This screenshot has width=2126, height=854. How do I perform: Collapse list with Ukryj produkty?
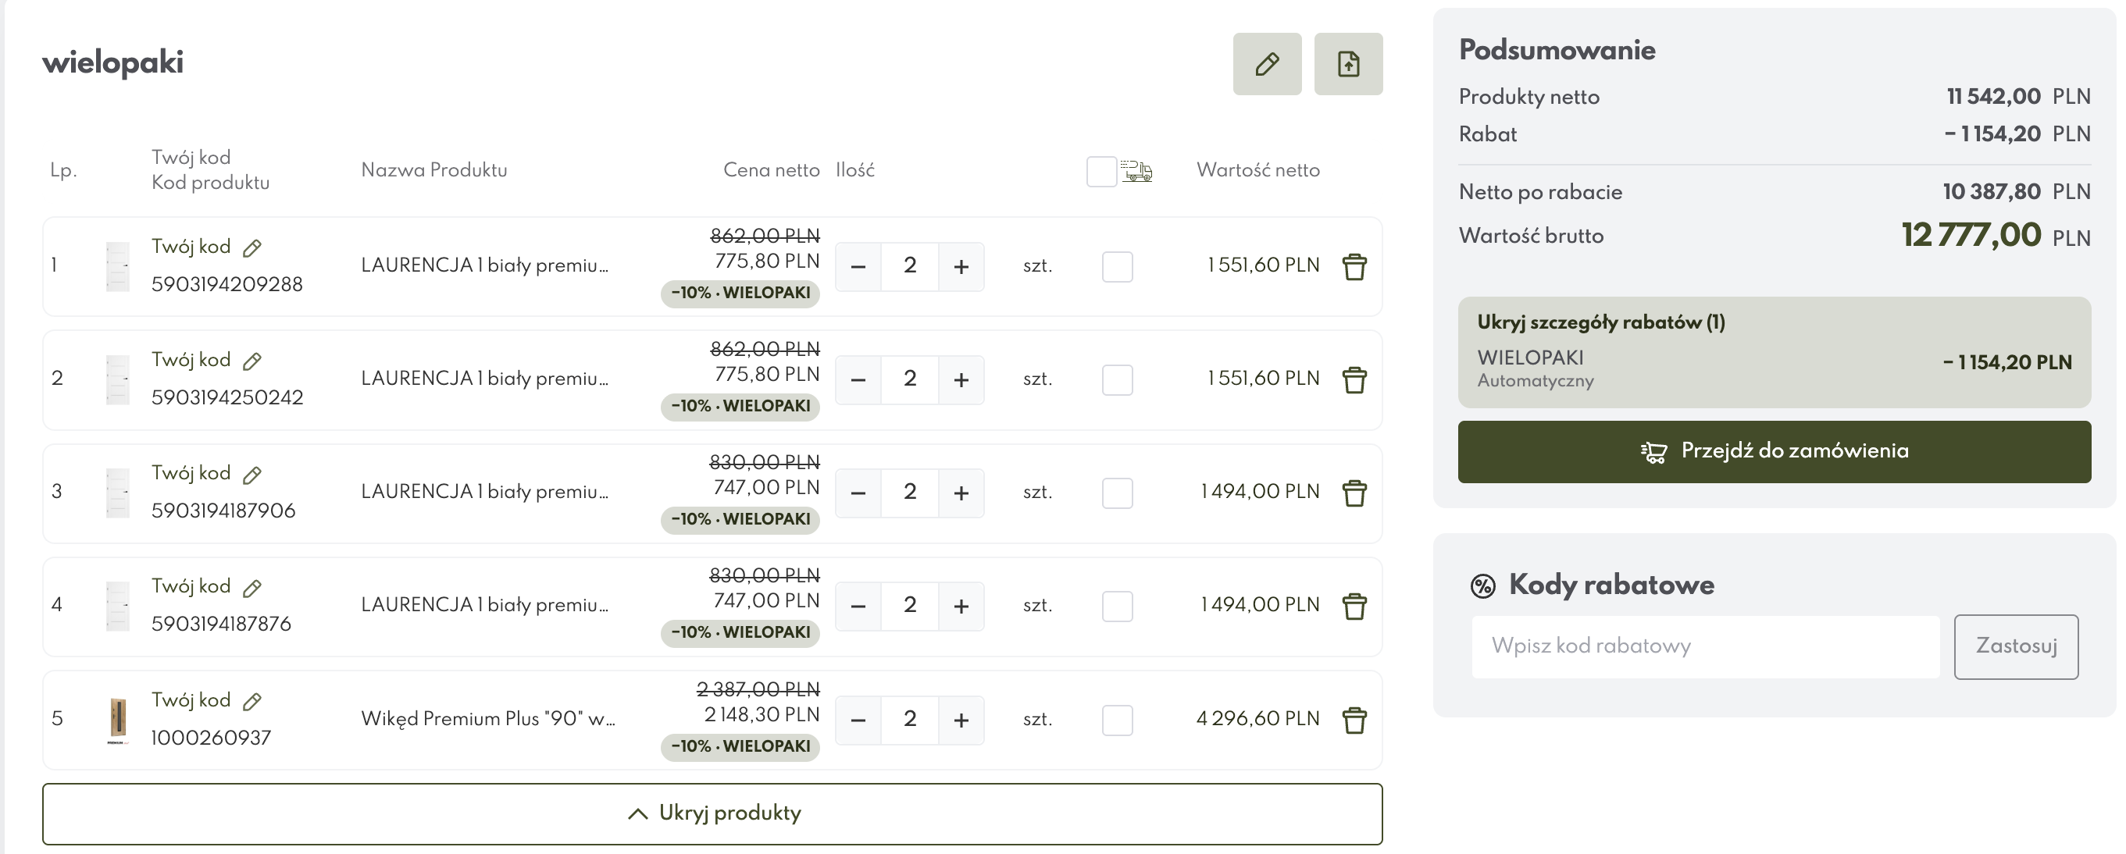pos(712,813)
